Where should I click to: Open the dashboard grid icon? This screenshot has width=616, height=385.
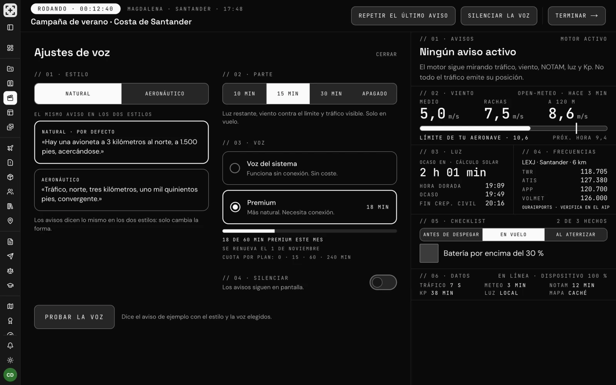click(x=10, y=48)
